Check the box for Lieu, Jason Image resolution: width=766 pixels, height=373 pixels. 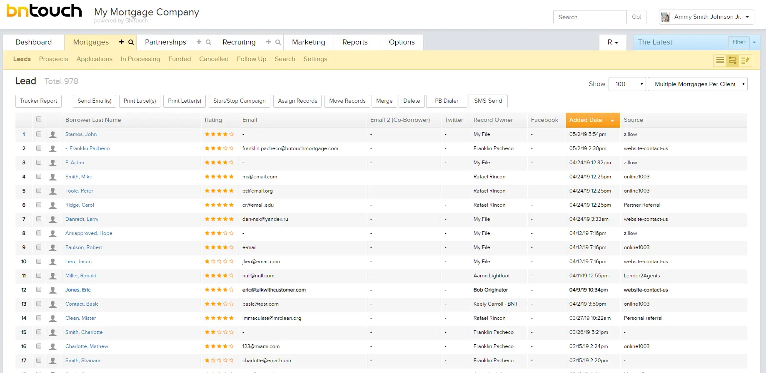point(39,261)
